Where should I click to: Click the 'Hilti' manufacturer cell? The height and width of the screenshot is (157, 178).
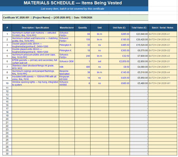(67, 67)
